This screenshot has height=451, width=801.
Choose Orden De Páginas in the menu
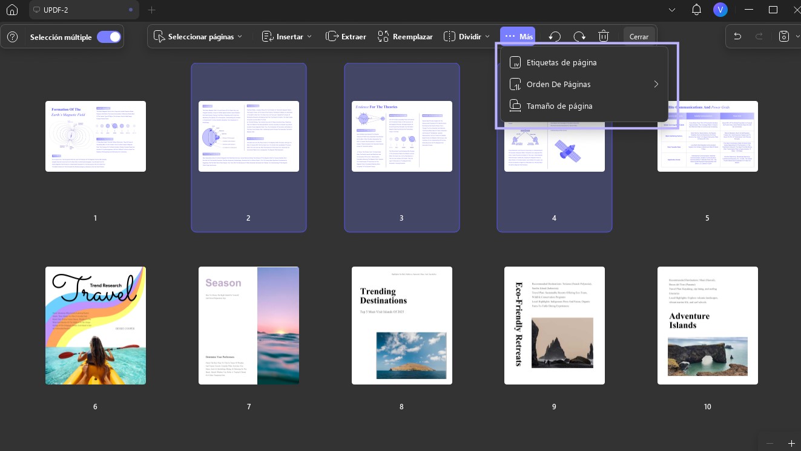(x=584, y=85)
